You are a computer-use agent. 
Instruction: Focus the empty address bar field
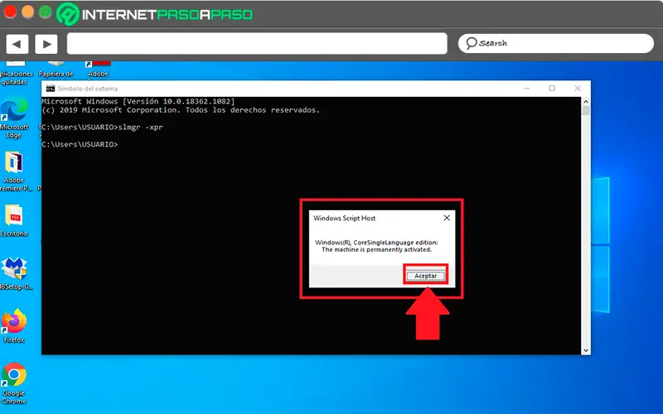pos(257,44)
